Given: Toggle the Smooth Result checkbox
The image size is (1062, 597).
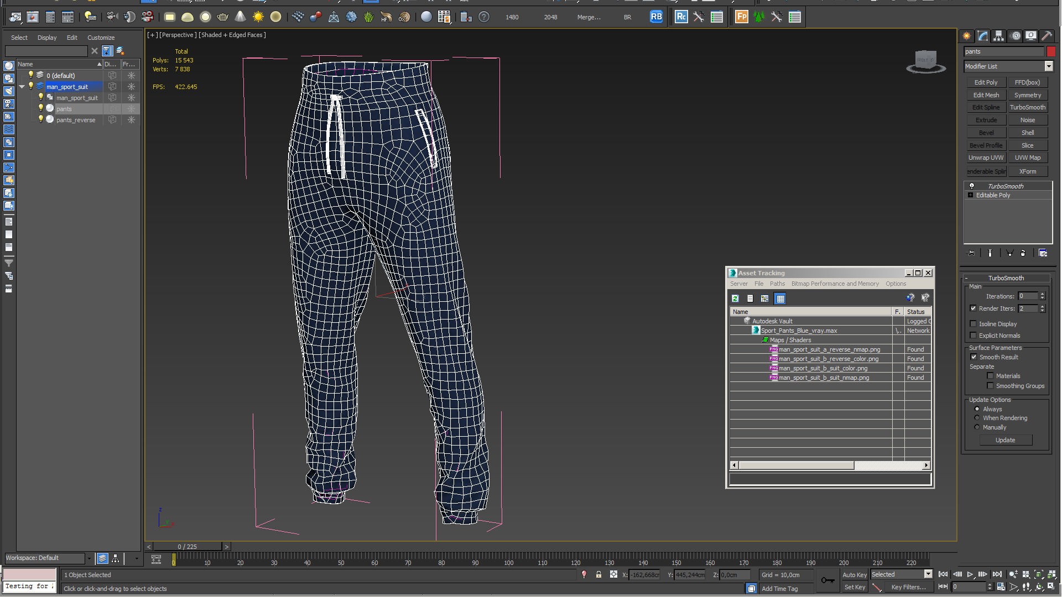Looking at the screenshot, I should [x=973, y=357].
